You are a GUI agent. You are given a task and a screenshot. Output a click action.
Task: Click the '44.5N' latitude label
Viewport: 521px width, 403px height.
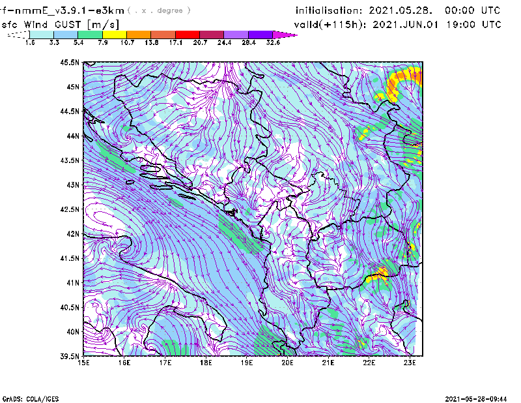[x=70, y=111]
